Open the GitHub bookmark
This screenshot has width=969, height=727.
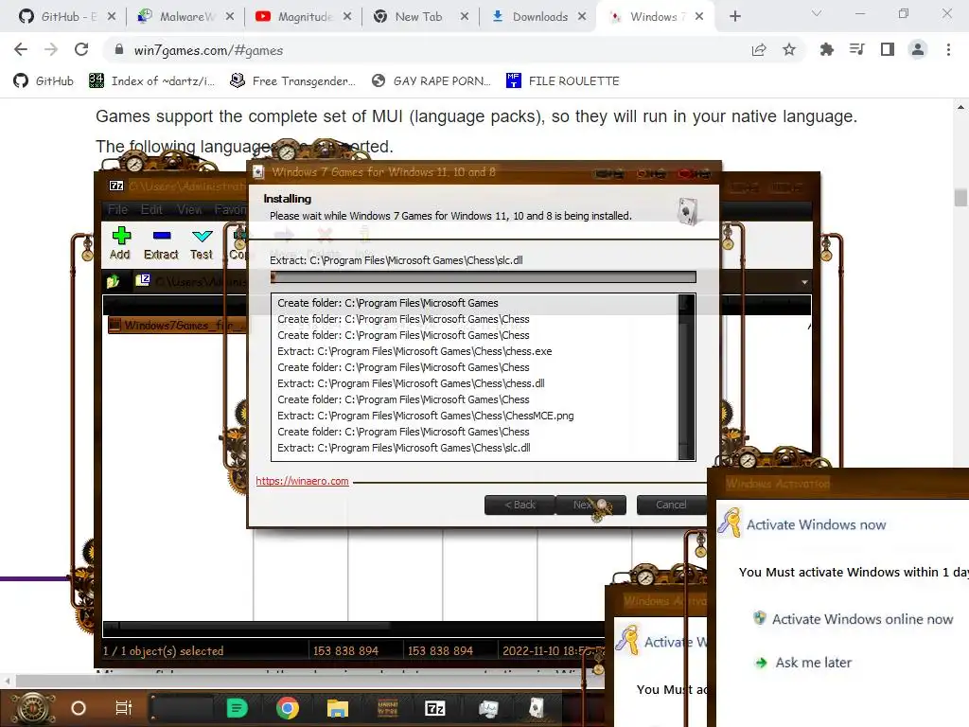(x=44, y=81)
